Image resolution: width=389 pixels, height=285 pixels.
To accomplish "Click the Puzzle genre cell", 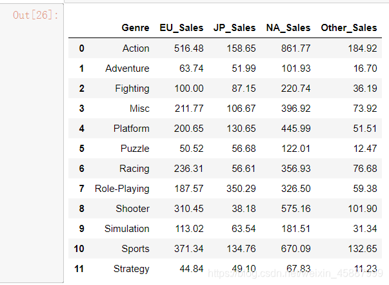I will [134, 149].
